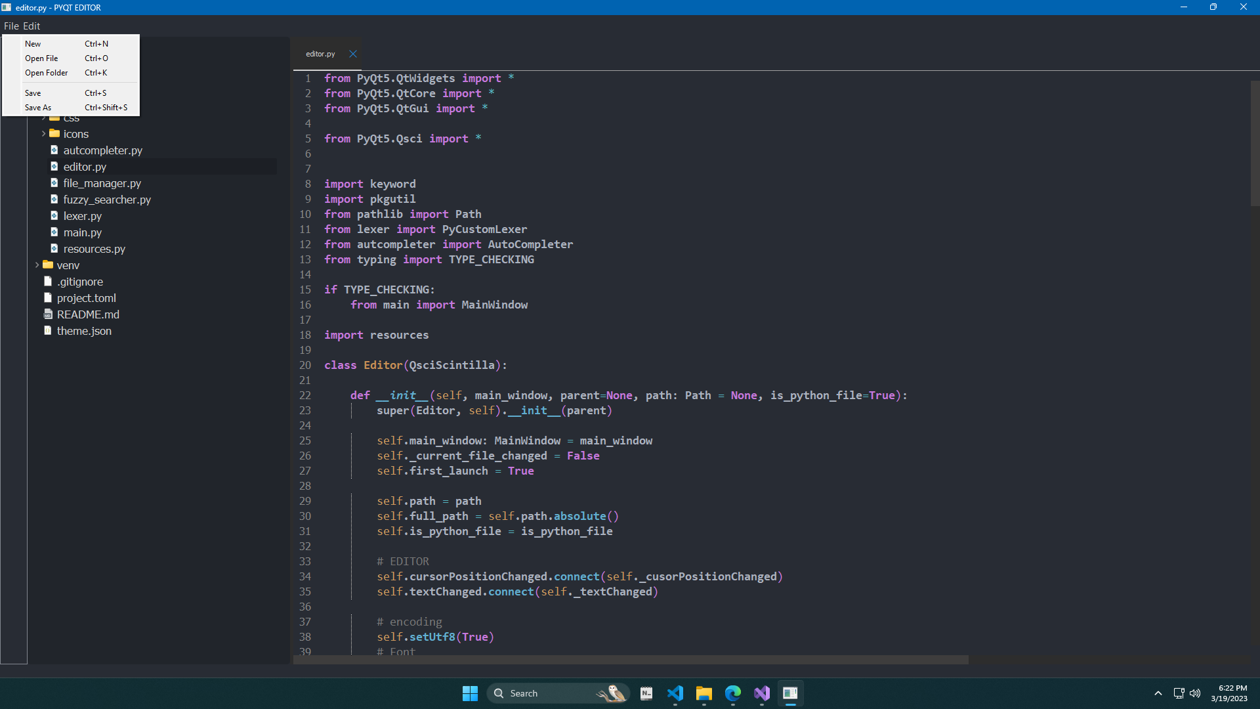
Task: Open fuzzy_searcher.py from file tree
Action: [x=107, y=200]
